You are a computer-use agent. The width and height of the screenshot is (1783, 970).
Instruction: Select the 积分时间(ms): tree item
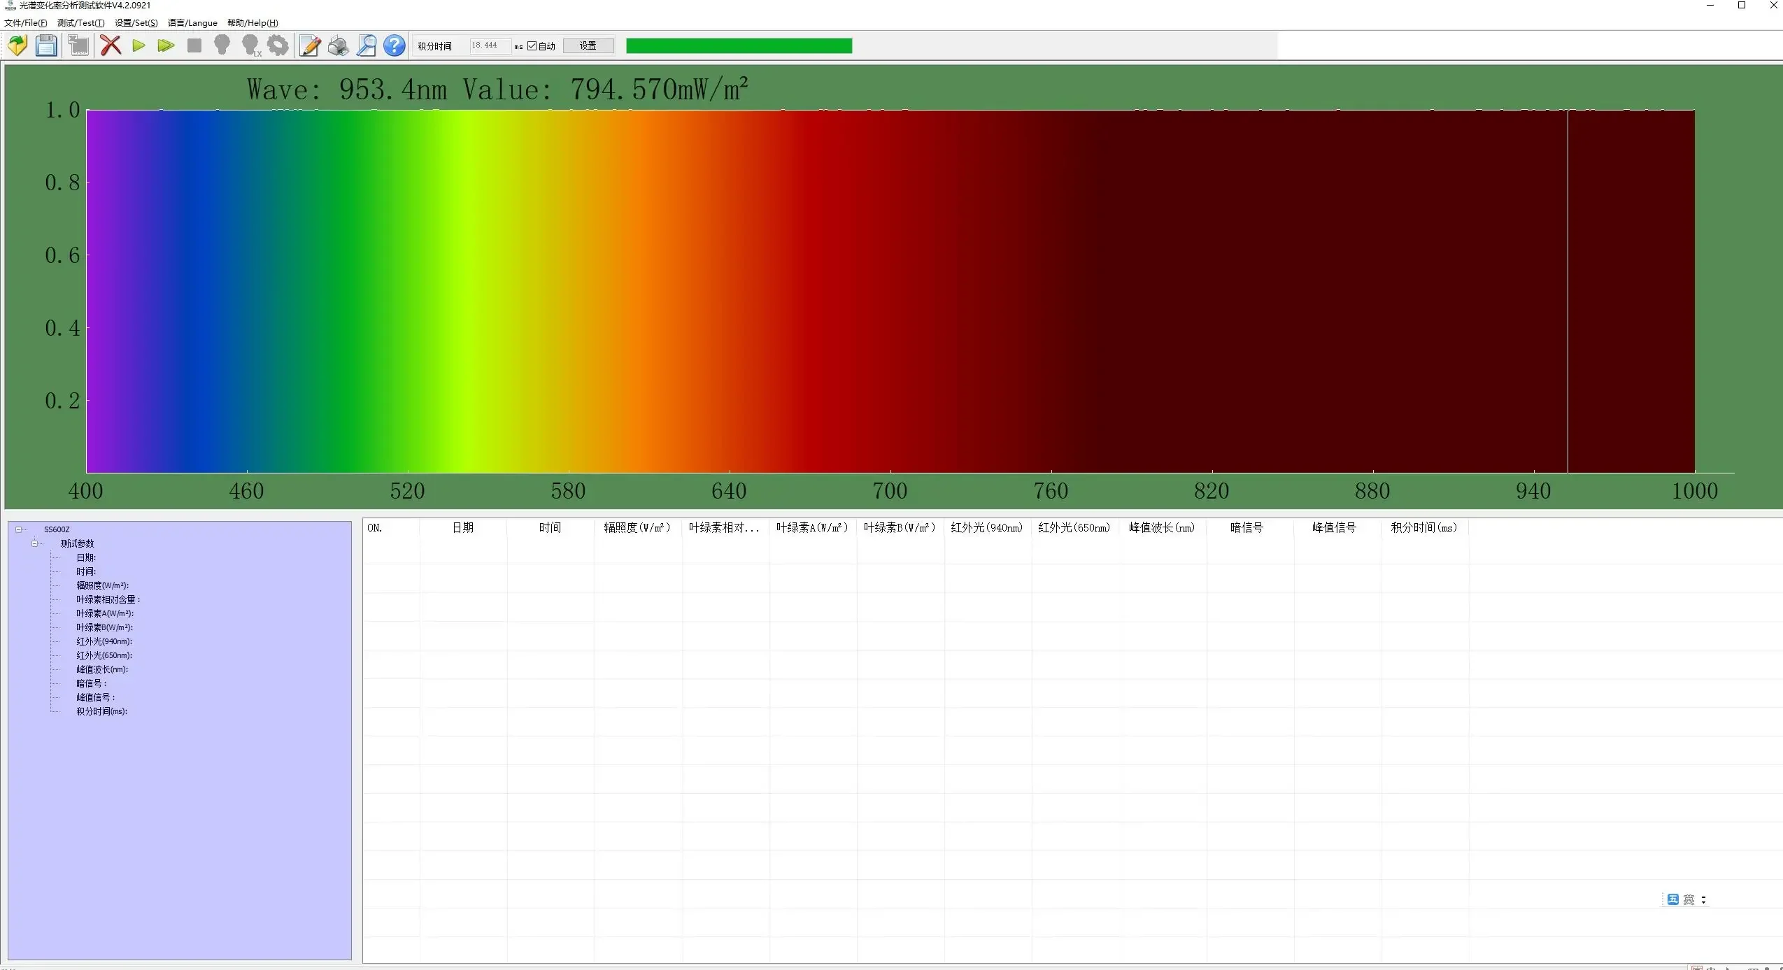pos(102,711)
